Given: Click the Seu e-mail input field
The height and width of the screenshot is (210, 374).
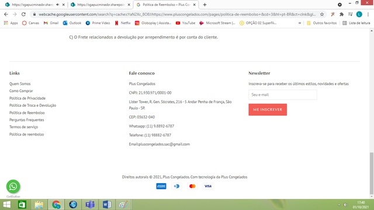Looking at the screenshot, I should 283,94.
